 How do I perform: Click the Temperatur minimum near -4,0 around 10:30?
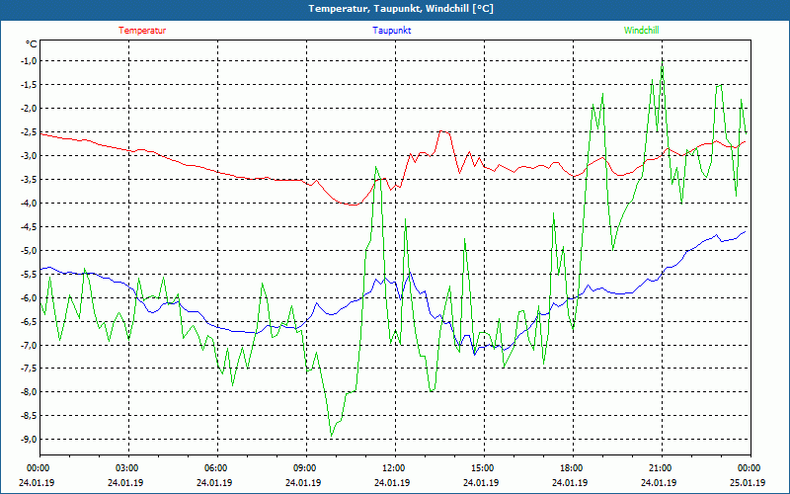click(x=353, y=205)
